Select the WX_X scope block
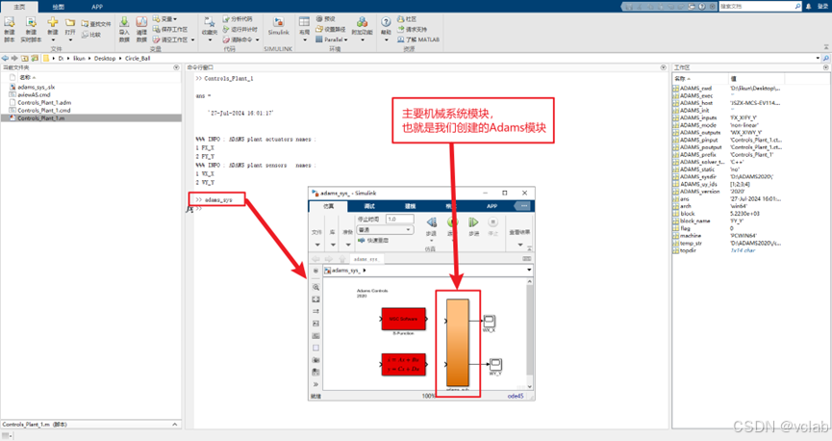 click(489, 321)
